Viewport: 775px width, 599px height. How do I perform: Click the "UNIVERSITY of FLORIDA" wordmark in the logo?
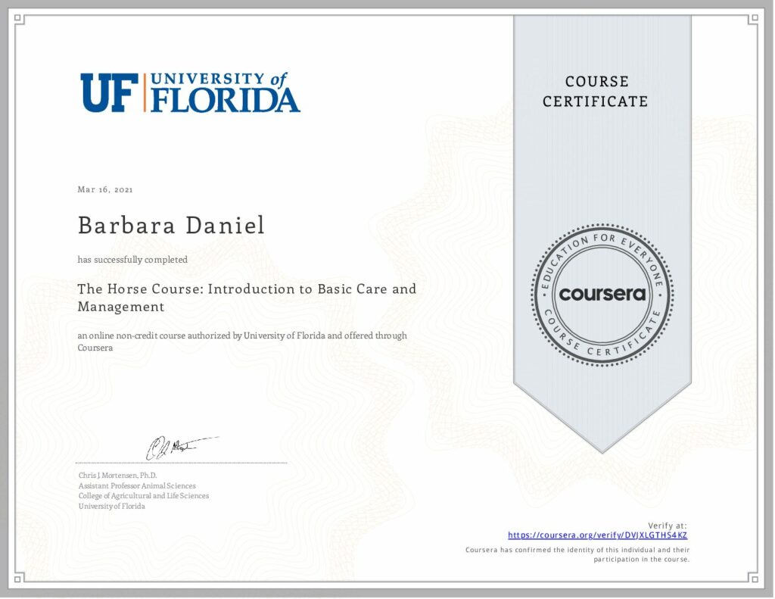(225, 92)
